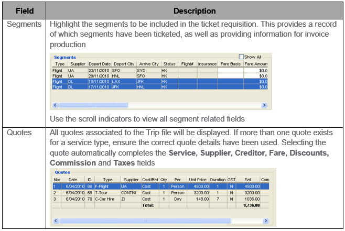This screenshot has height=231, width=345.
Task: Click the Day per-unit cell
Action: tap(178, 199)
